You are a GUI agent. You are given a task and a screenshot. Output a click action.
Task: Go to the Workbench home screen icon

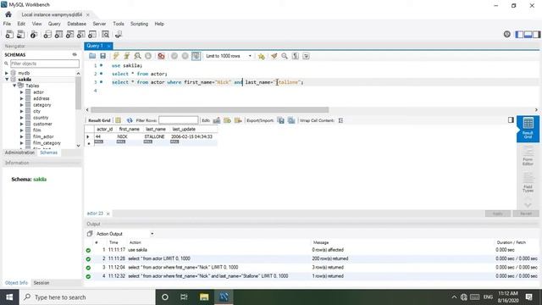click(8, 14)
